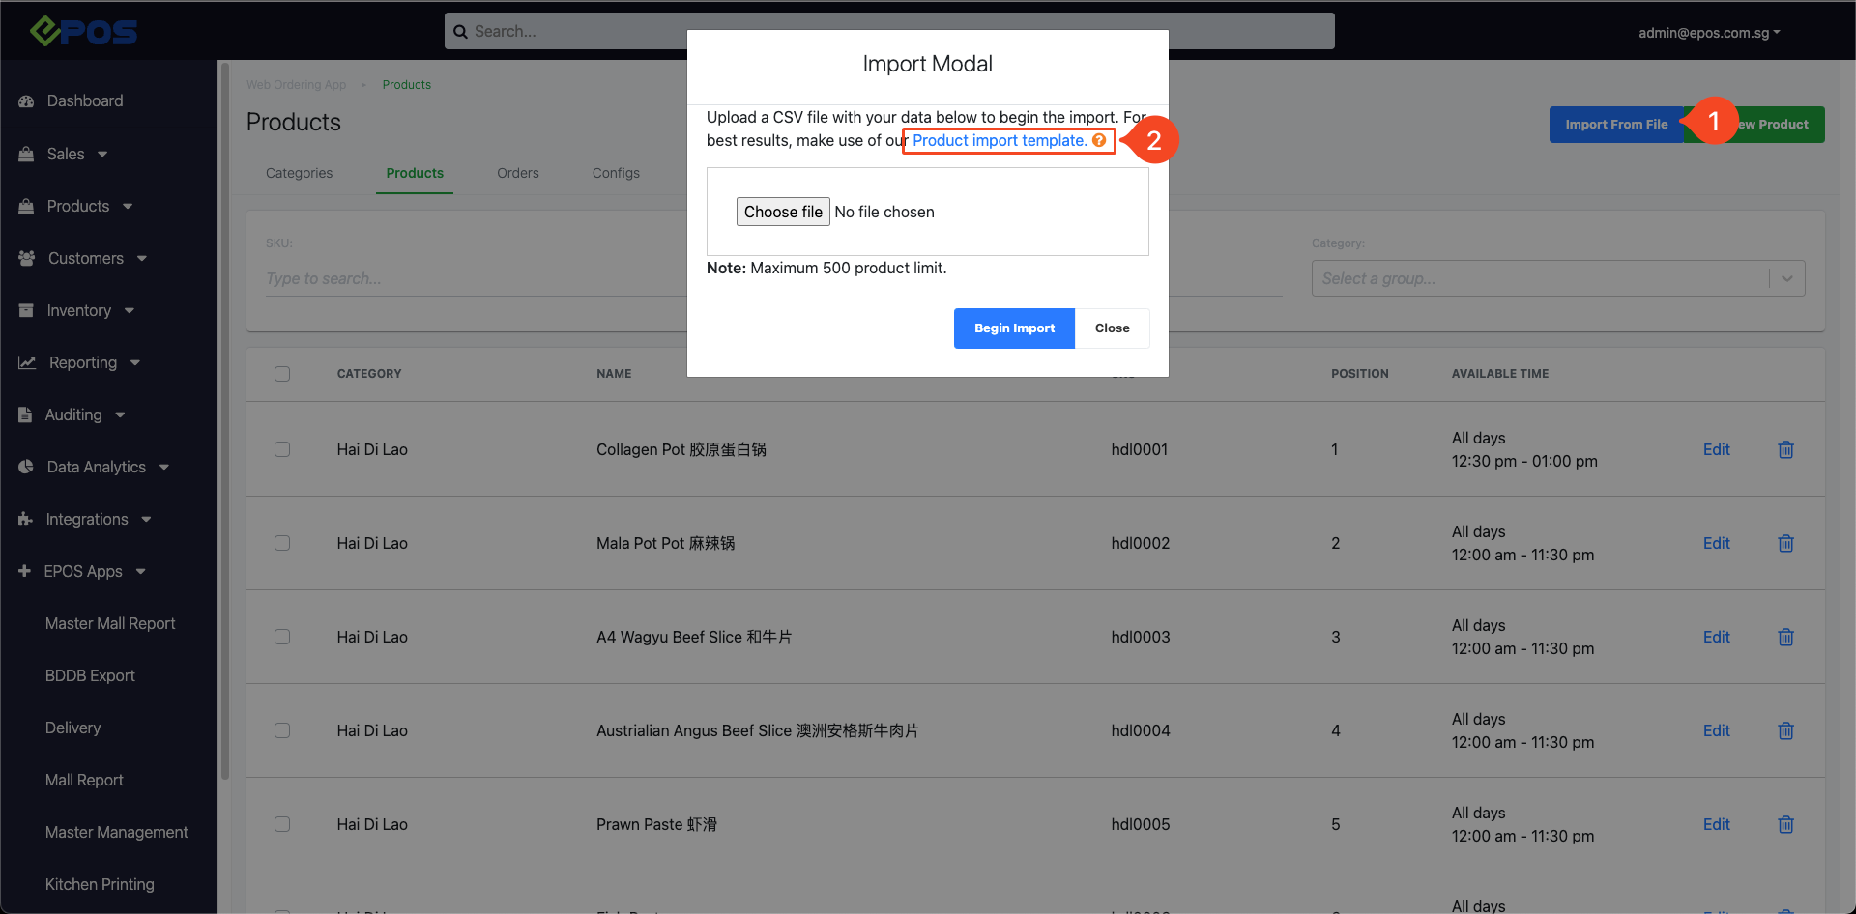The height and width of the screenshot is (914, 1856).
Task: Check the box for Collagen Pot row
Action: pyautogui.click(x=282, y=449)
